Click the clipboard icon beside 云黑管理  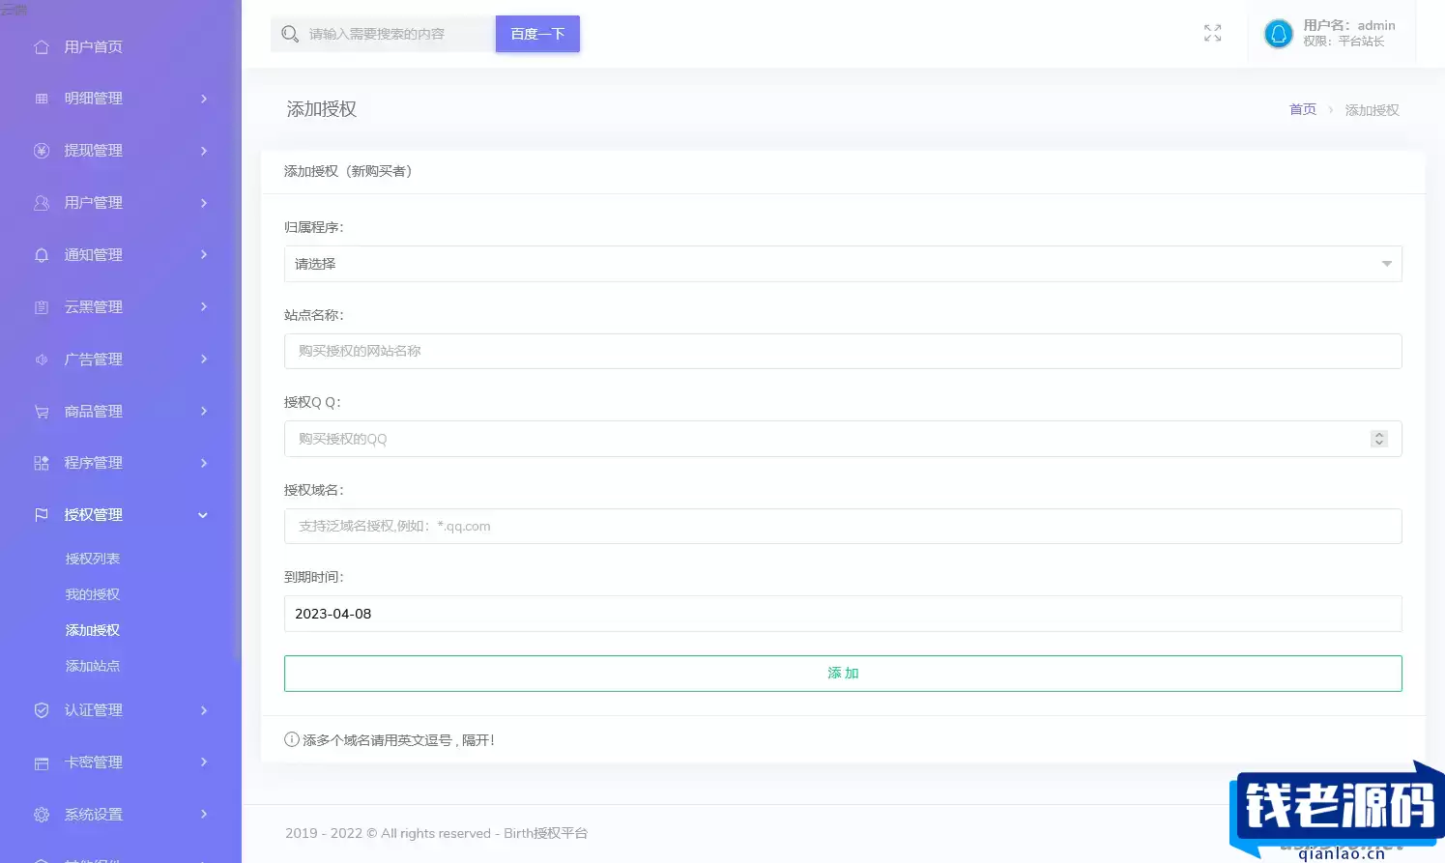(x=42, y=307)
